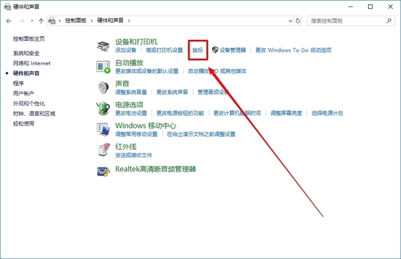401x259 pixels.
Task: Open Realtek高清晰音频管理器
Action: 155,169
